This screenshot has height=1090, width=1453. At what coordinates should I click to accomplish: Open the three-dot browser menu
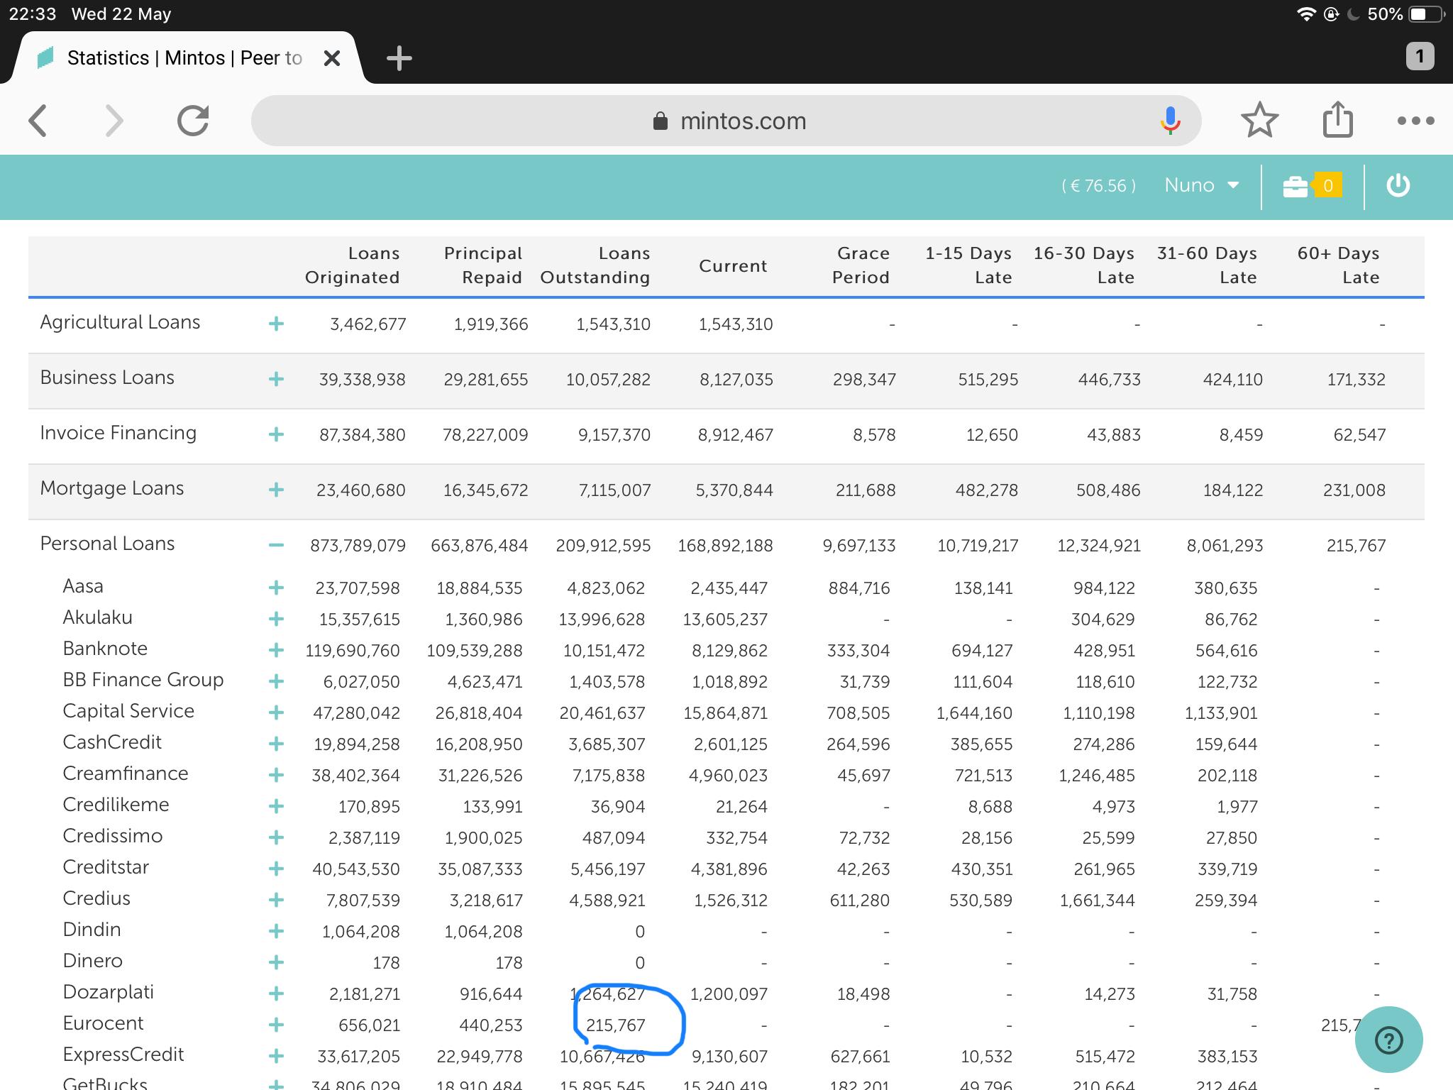(x=1415, y=121)
